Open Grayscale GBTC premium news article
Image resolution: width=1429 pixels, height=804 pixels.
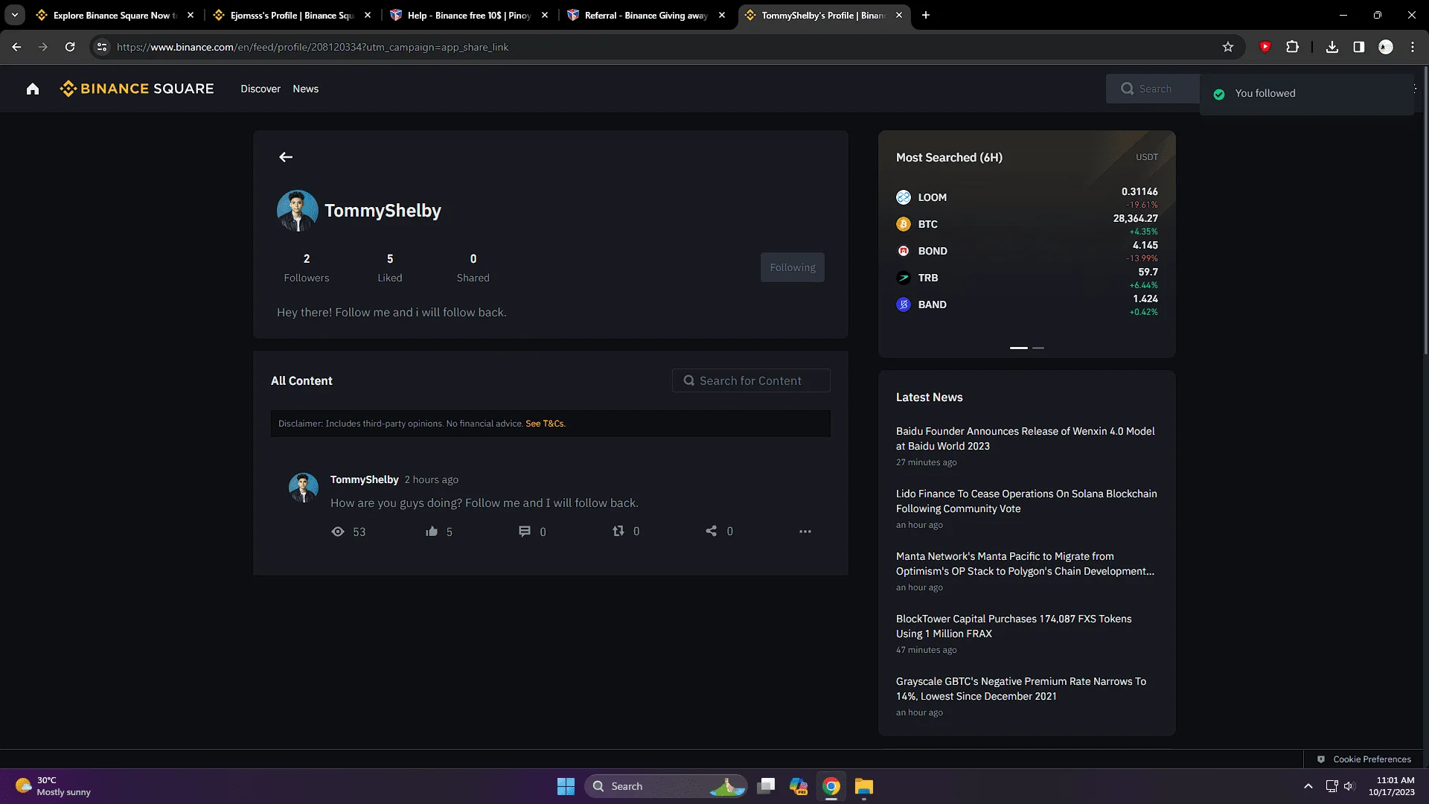1021,689
